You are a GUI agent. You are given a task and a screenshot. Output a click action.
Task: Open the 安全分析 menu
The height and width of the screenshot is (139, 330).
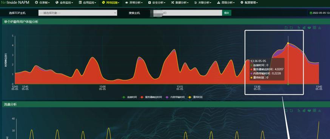point(157,3)
